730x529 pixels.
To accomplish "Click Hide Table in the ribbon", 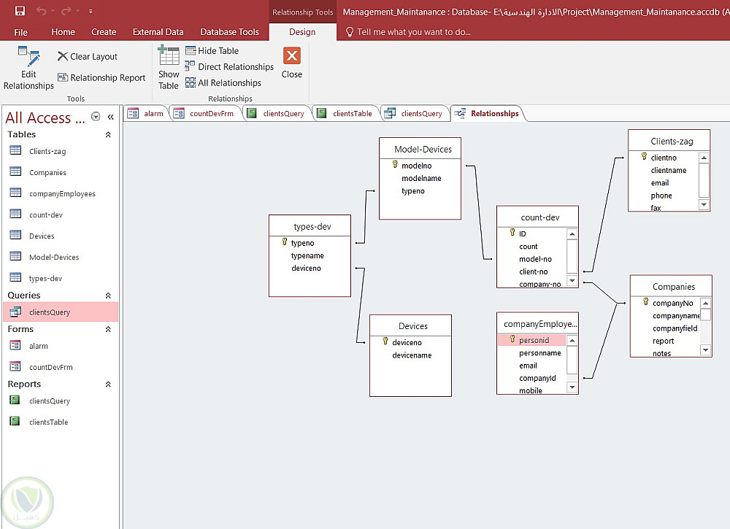I will tap(212, 51).
